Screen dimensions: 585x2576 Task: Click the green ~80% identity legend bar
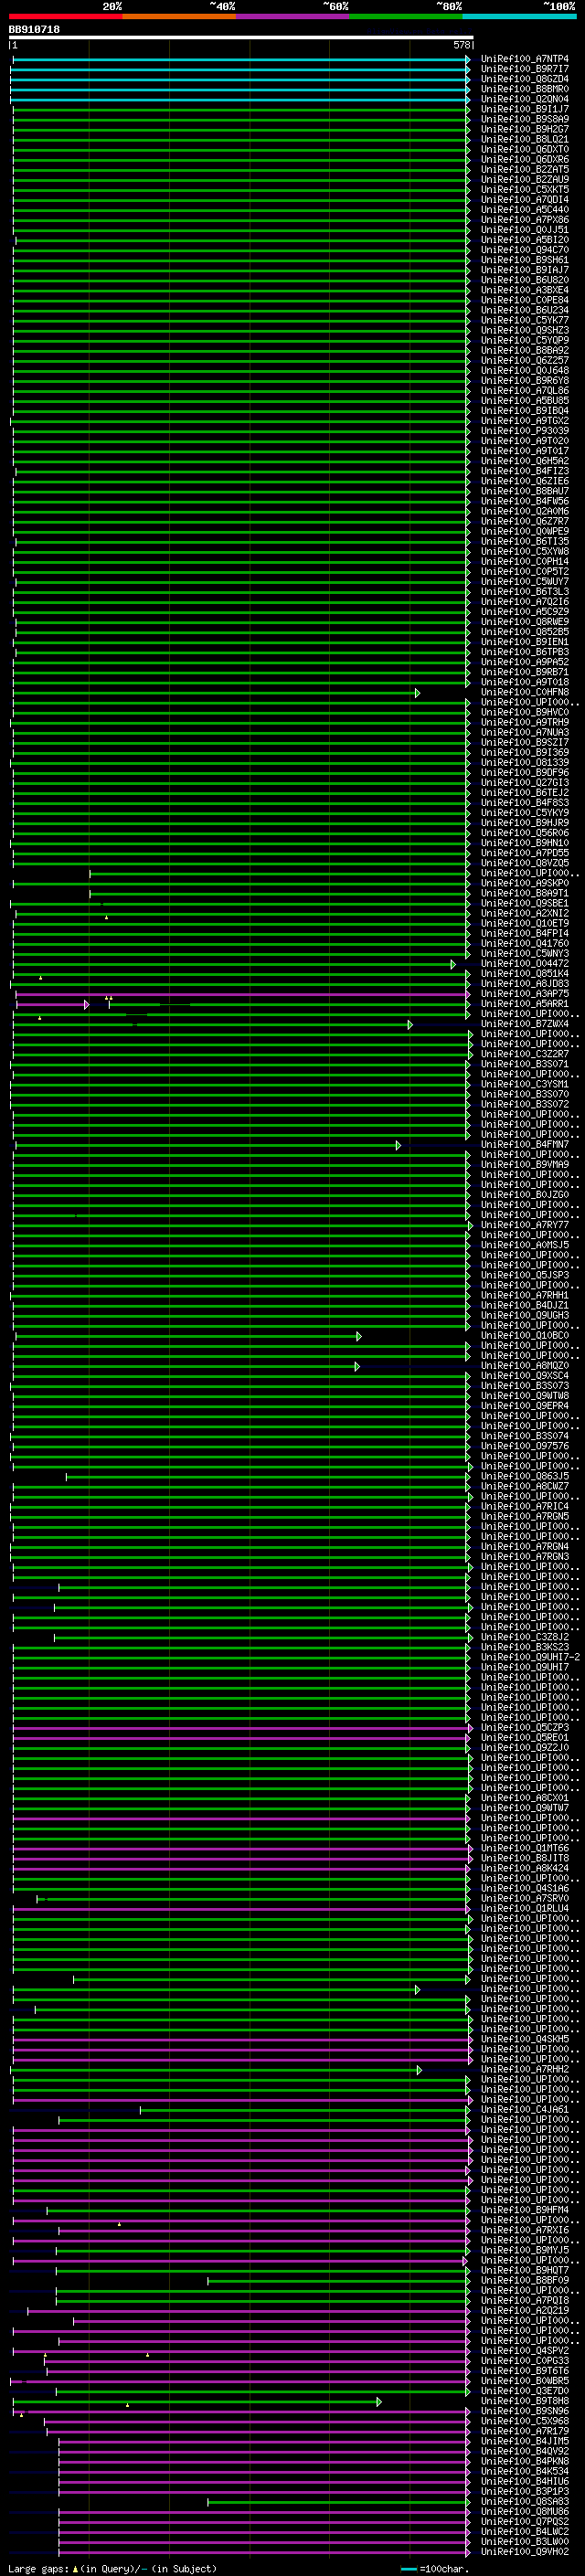[x=406, y=16]
